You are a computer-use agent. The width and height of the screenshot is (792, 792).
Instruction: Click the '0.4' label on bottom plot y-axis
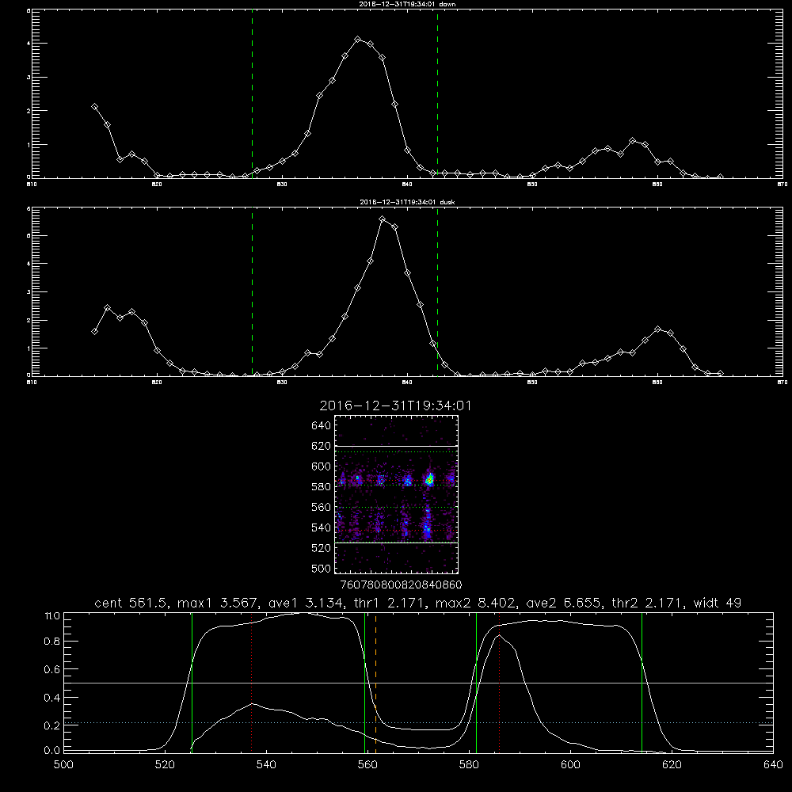[52, 698]
